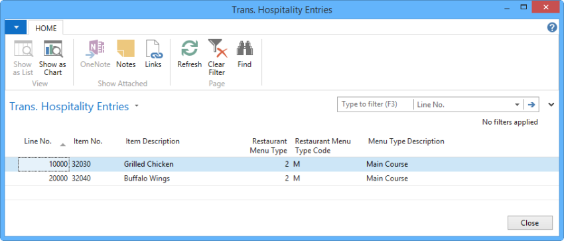The image size is (564, 241).
Task: Click the Links icon
Action: tap(153, 49)
